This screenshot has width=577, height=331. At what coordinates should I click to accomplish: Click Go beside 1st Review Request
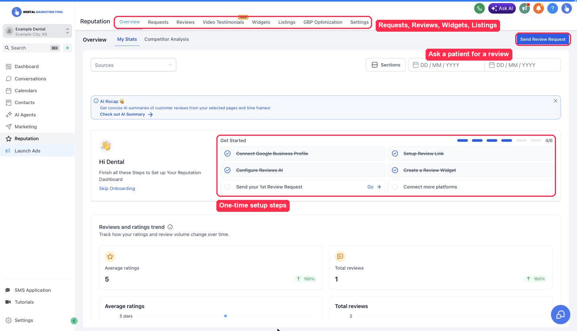point(374,187)
